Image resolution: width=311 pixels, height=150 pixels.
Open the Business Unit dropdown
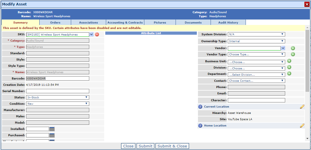[256, 62]
